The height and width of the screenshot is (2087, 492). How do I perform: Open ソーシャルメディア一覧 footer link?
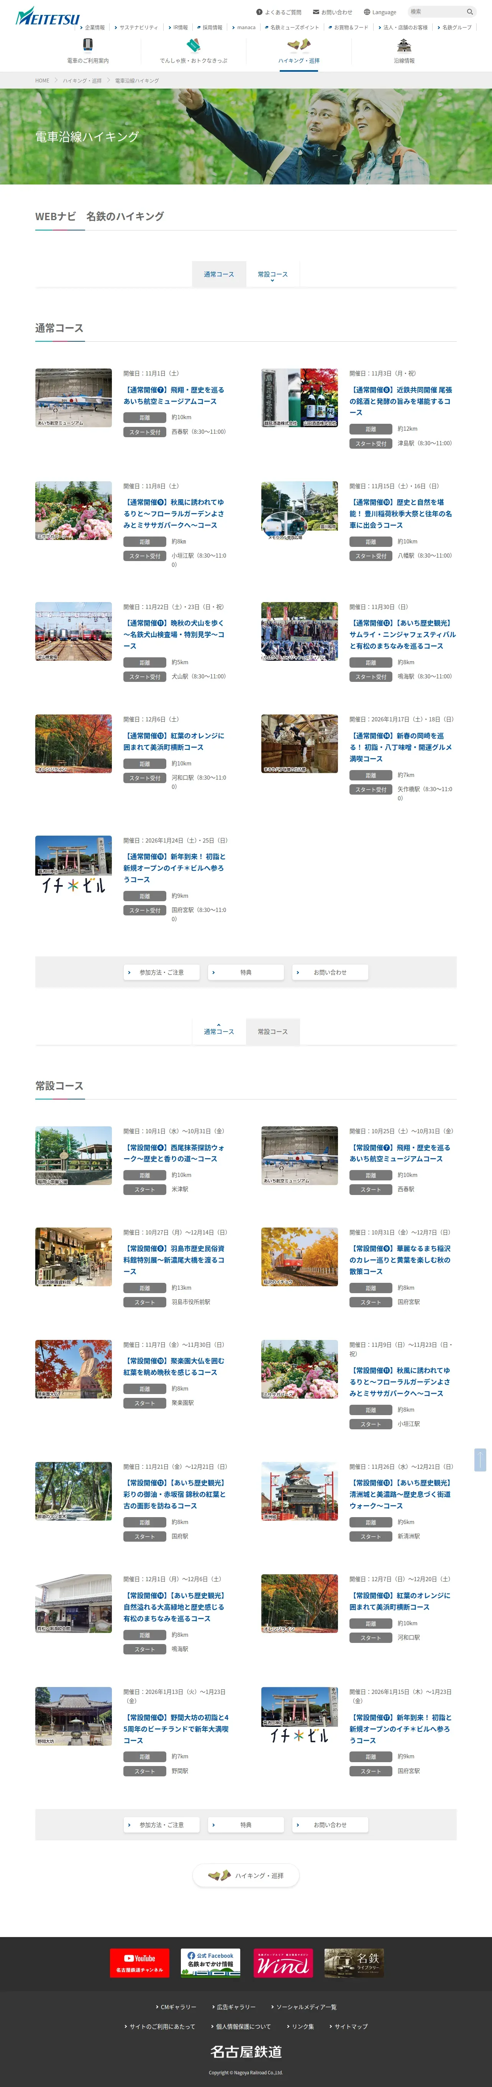coord(303,2007)
